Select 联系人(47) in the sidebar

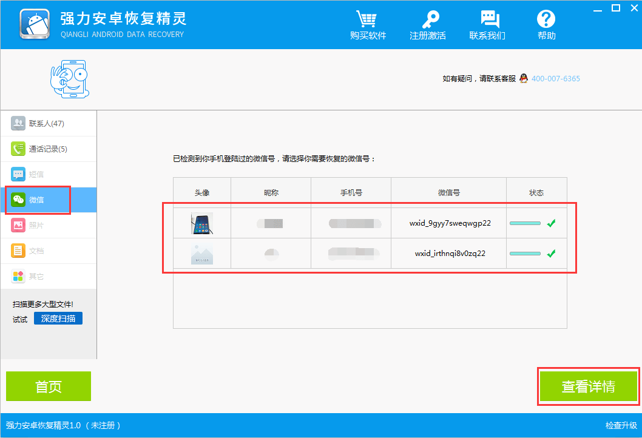click(49, 123)
